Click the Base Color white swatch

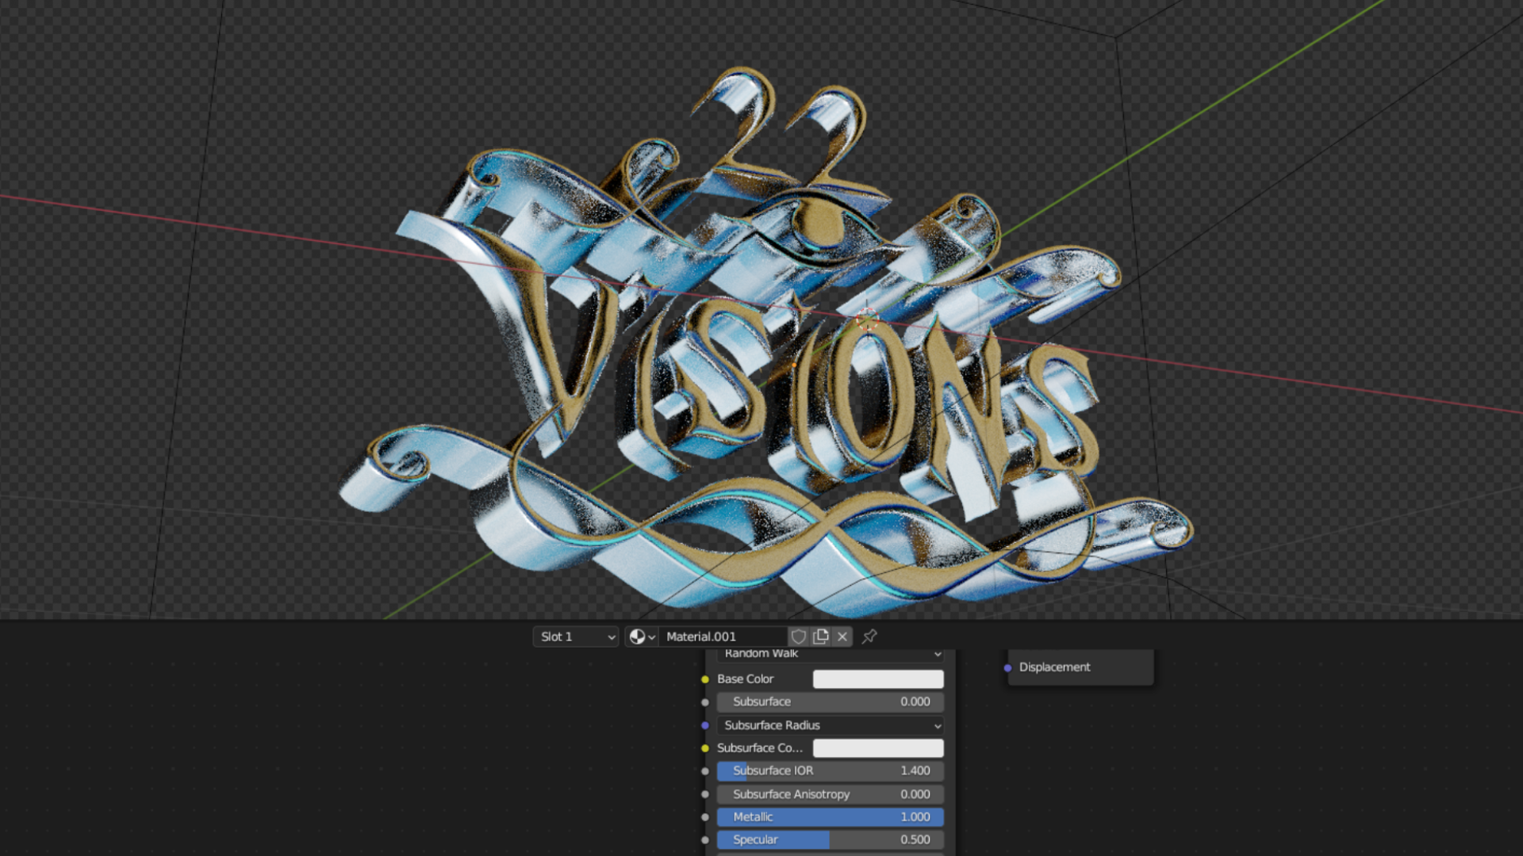click(x=878, y=679)
